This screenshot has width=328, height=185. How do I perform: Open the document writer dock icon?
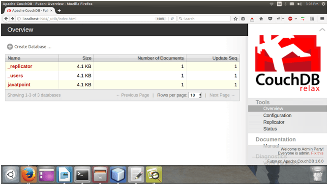64,174
